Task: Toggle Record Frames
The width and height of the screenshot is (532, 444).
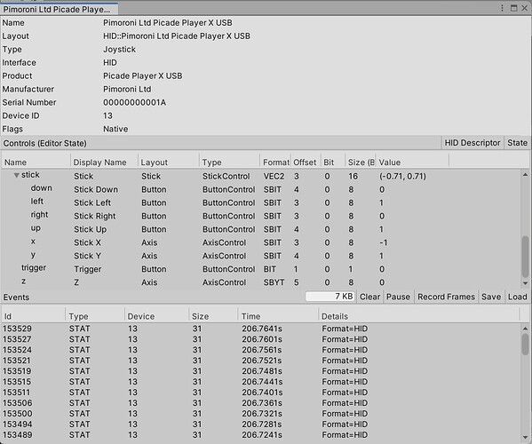Action: pos(446,297)
